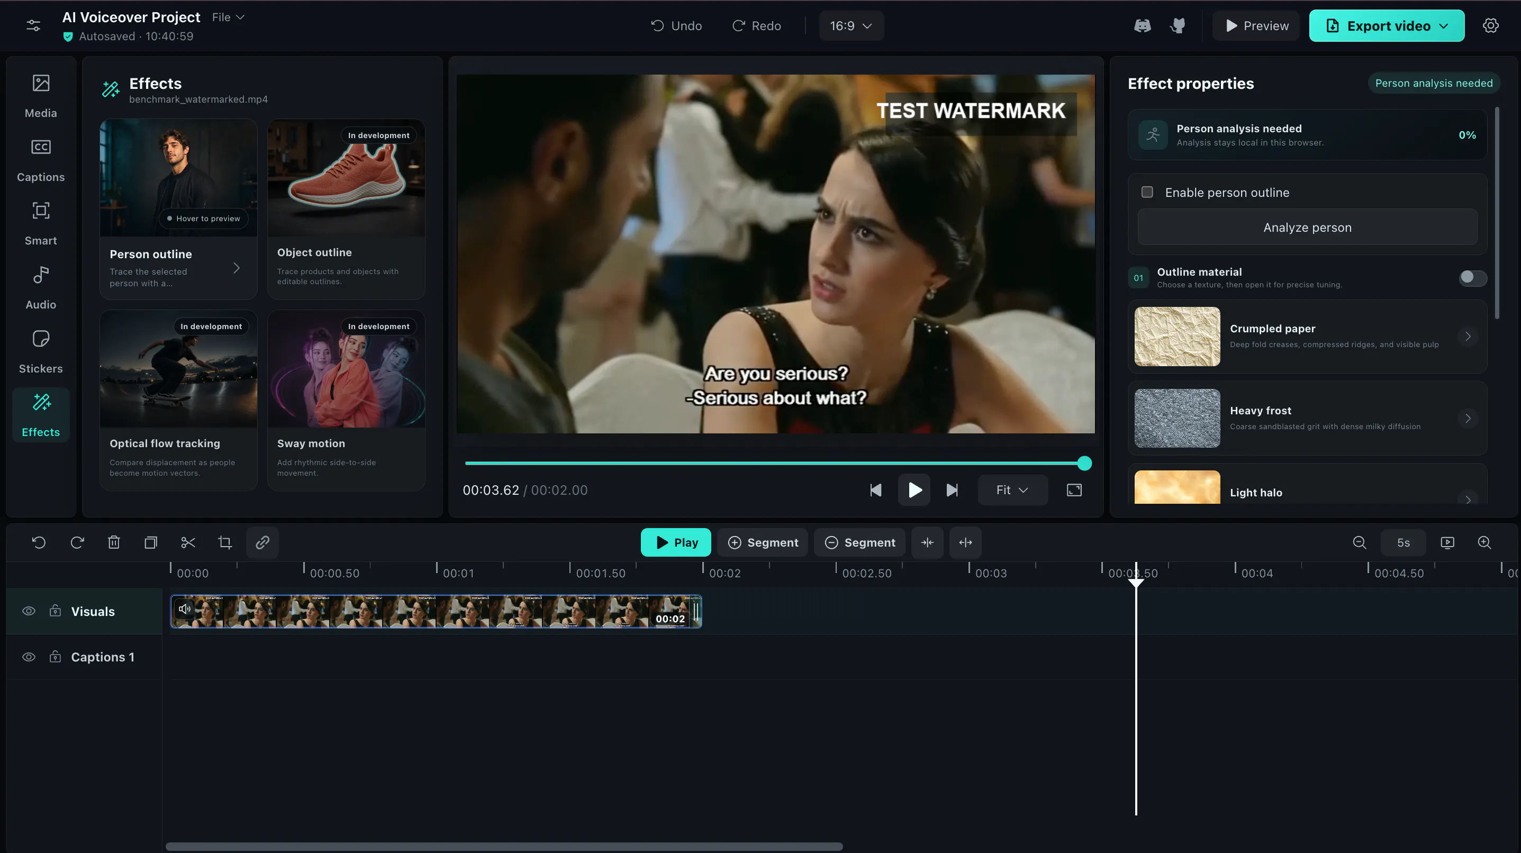This screenshot has width=1521, height=853.
Task: Expand Heavy frost material chevron
Action: coord(1467,419)
